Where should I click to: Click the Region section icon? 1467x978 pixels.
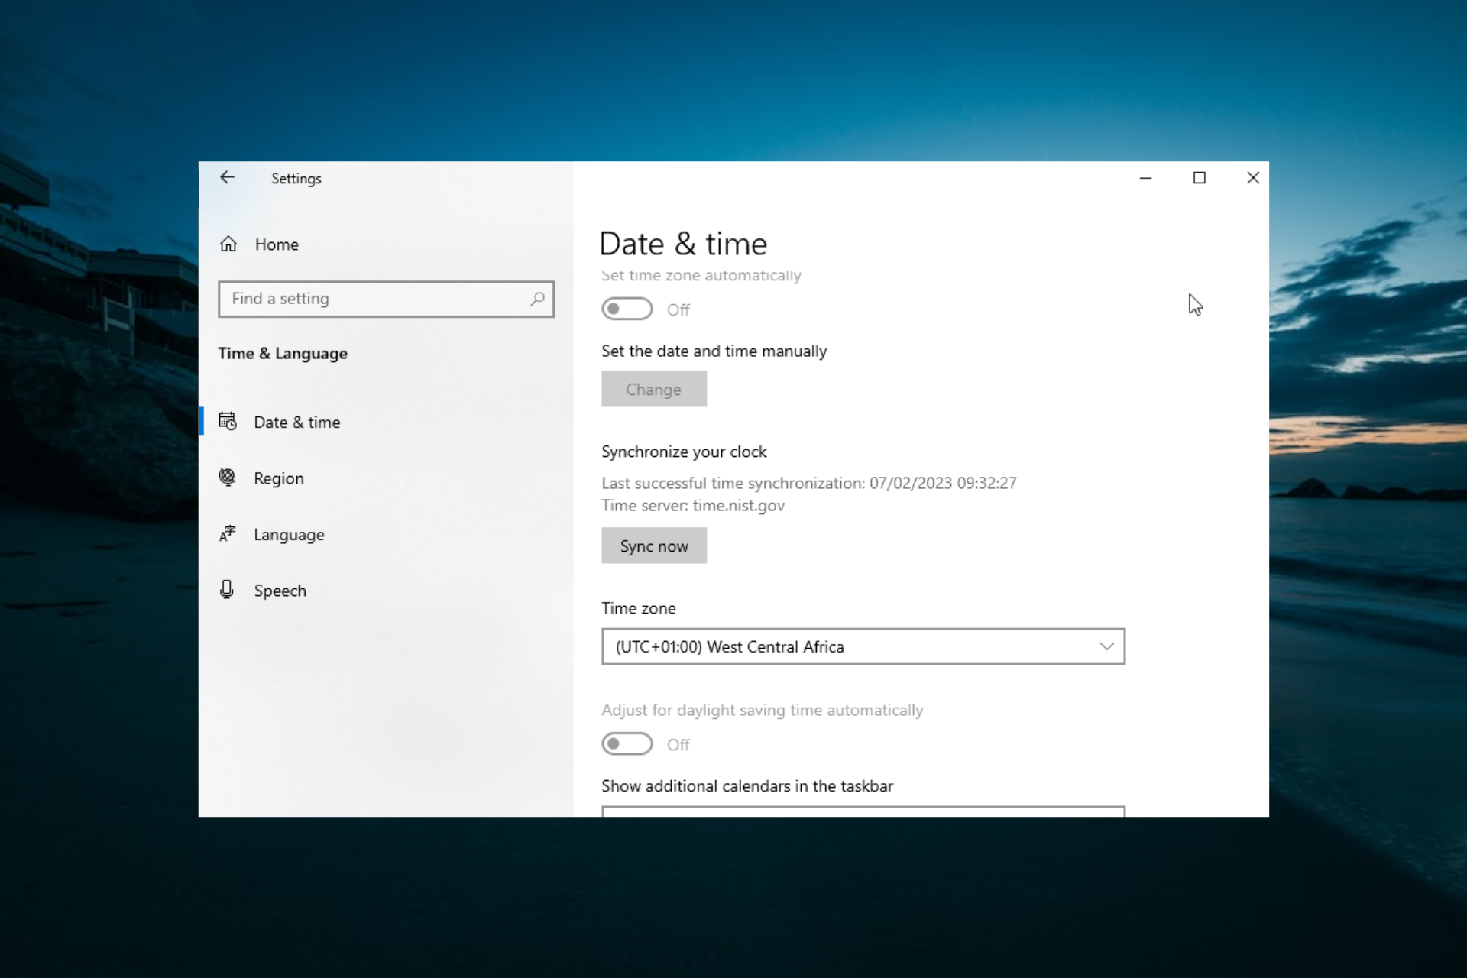[x=226, y=477]
